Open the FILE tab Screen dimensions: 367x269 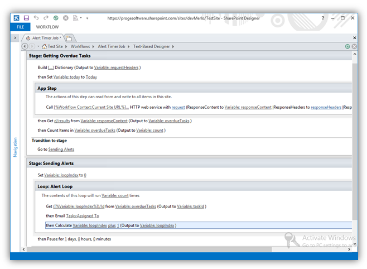coord(21,27)
